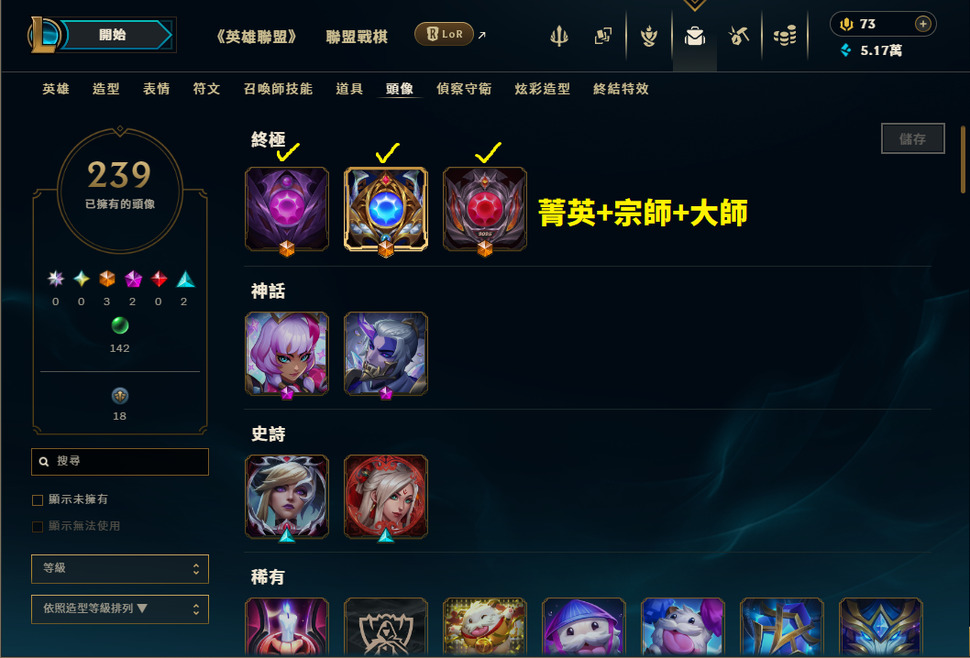Image resolution: width=970 pixels, height=658 pixels.
Task: Open the Loot hammer icon
Action: tap(739, 36)
